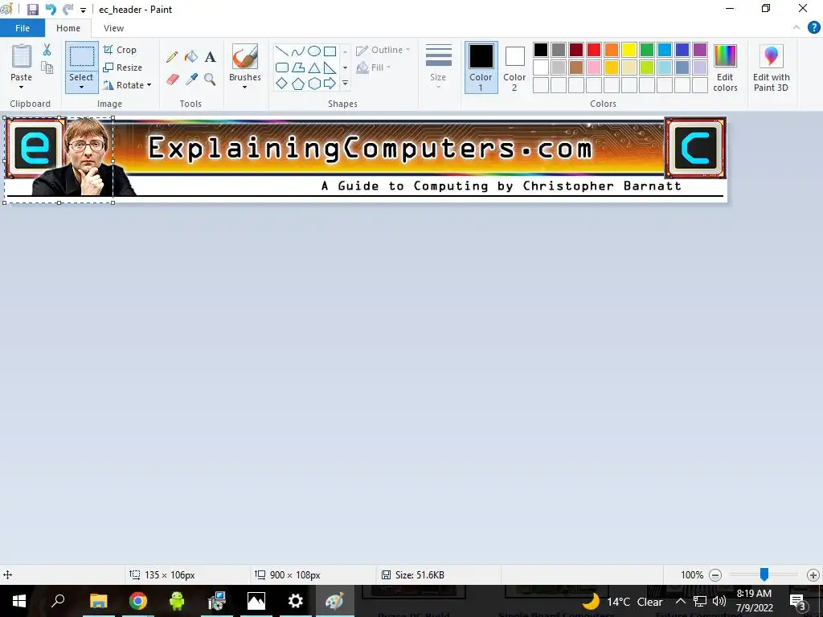Adjust the zoom slider handle

(764, 574)
